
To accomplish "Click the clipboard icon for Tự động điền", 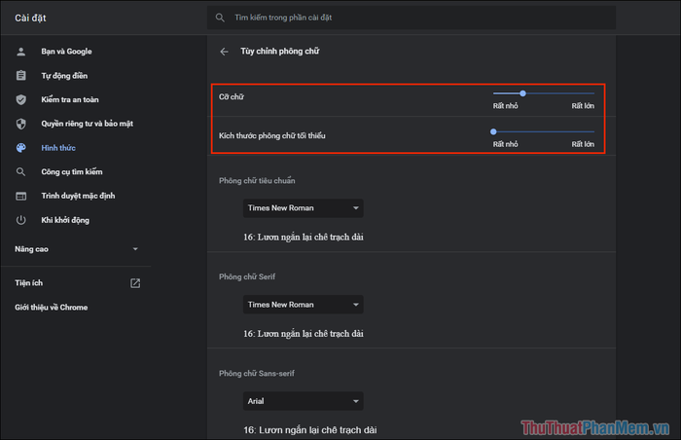I will [x=20, y=76].
